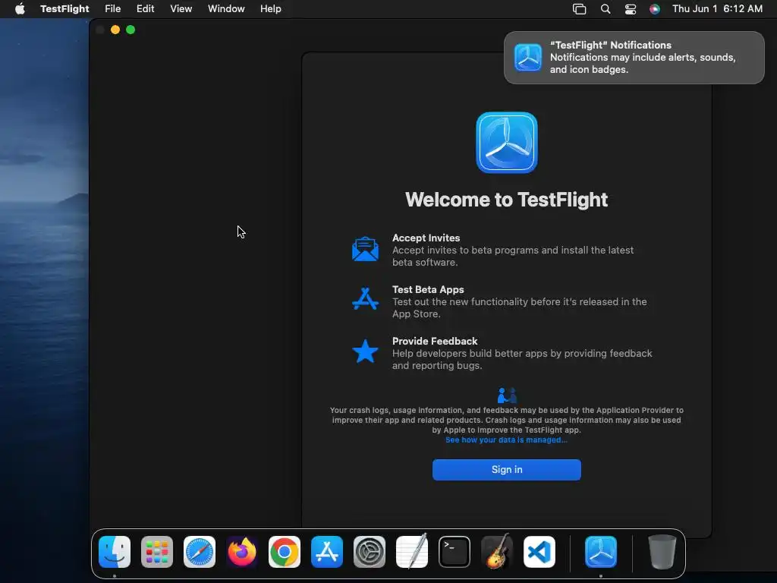The width and height of the screenshot is (777, 583).
Task: Open the Trash from the Dock
Action: coord(662,552)
